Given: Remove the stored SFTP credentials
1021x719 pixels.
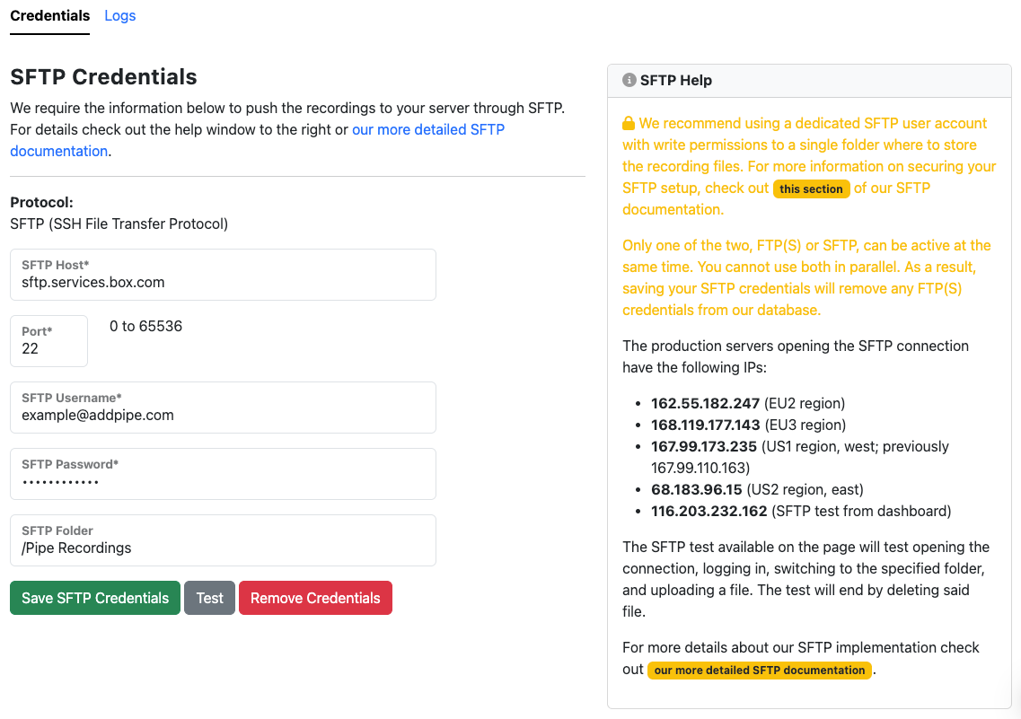Looking at the screenshot, I should (315, 598).
